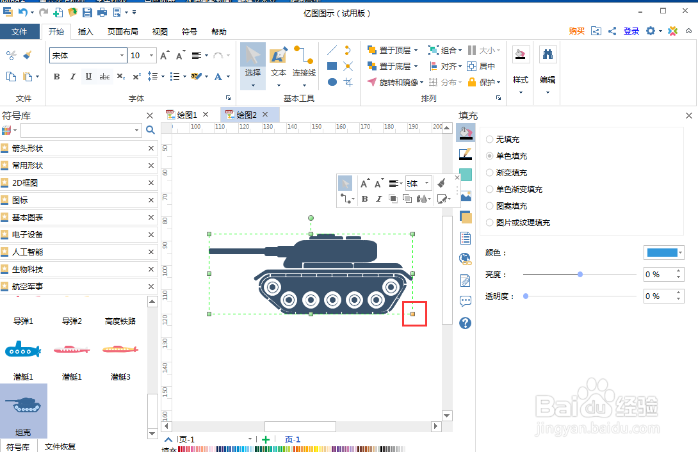
Task: Add a new page with plus
Action: [x=266, y=440]
